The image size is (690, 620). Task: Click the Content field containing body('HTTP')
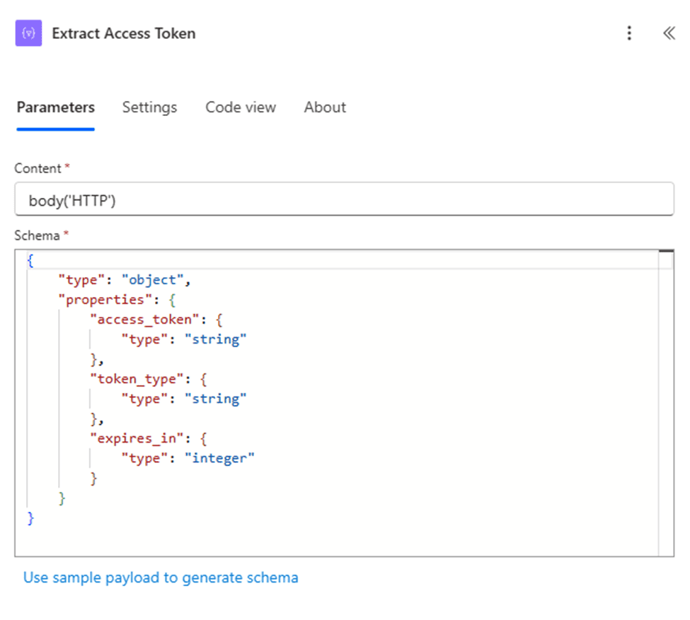(x=344, y=201)
